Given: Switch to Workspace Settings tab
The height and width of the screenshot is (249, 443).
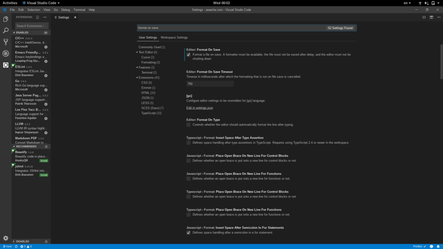Looking at the screenshot, I should click(174, 38).
